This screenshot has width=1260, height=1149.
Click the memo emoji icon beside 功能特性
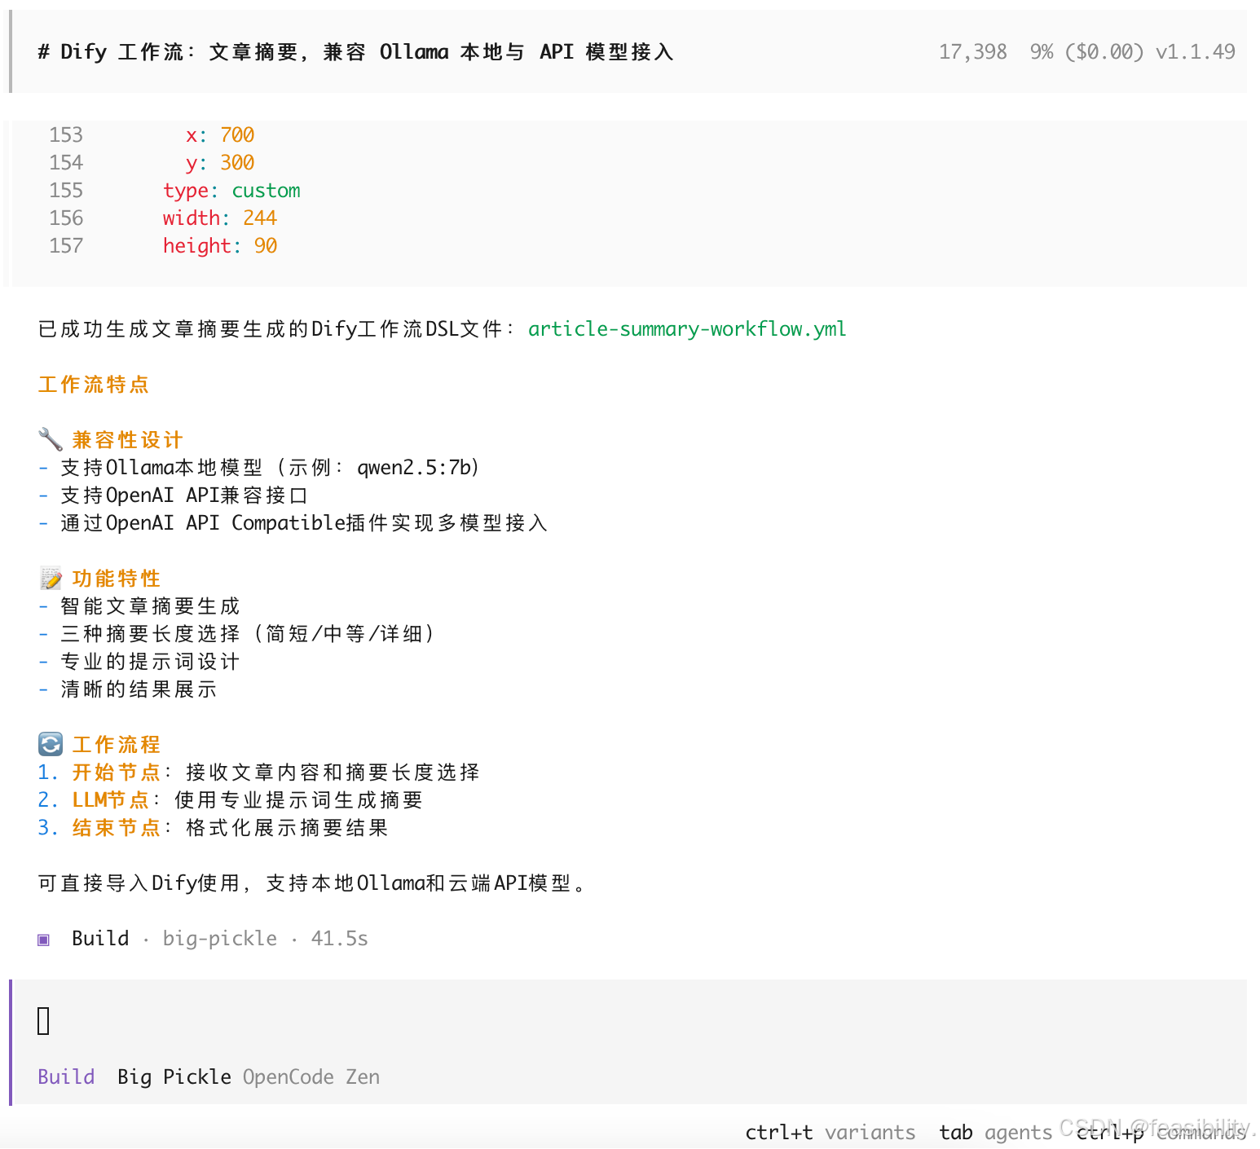coord(51,578)
